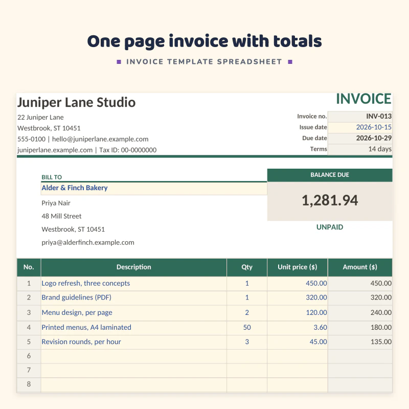Select the unit price 3.60 cell

pyautogui.click(x=298, y=328)
